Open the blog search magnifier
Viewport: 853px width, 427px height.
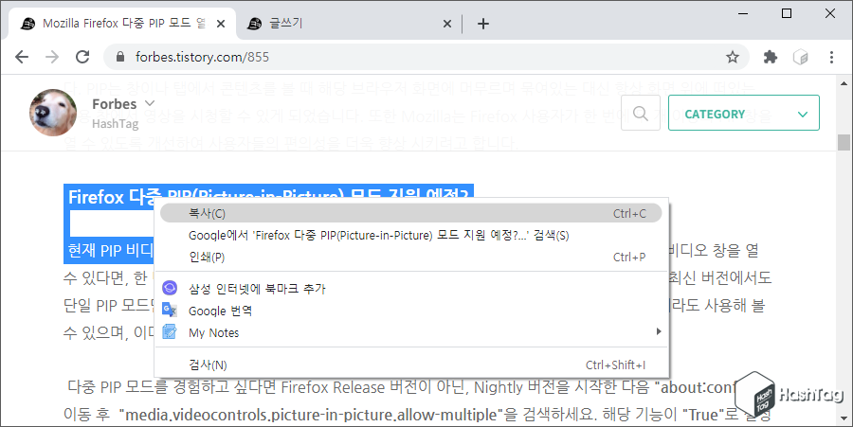(641, 113)
